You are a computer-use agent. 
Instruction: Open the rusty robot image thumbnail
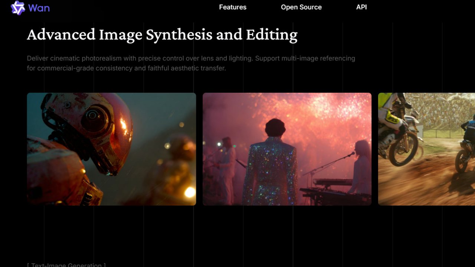(111, 149)
